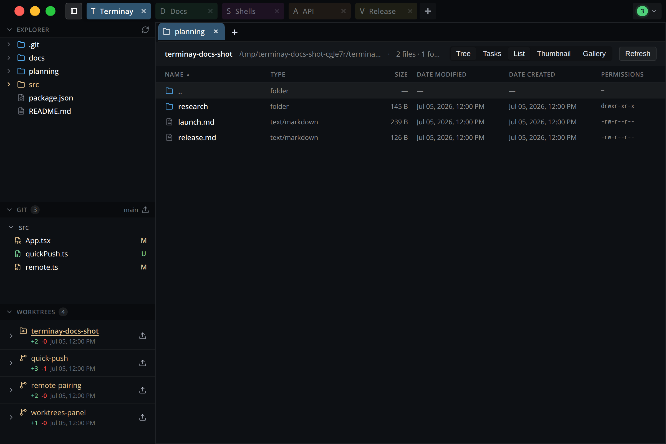Open the green 3 badge dropdown
666x444 pixels.
pos(647,11)
